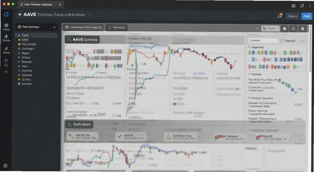Click the icon in the Rudn opotn header
The height and width of the screenshot is (172, 314).
69,124
